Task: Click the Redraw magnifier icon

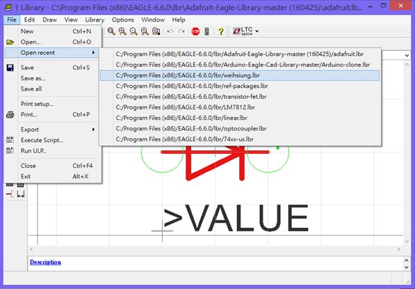Action: pyautogui.click(x=145, y=31)
